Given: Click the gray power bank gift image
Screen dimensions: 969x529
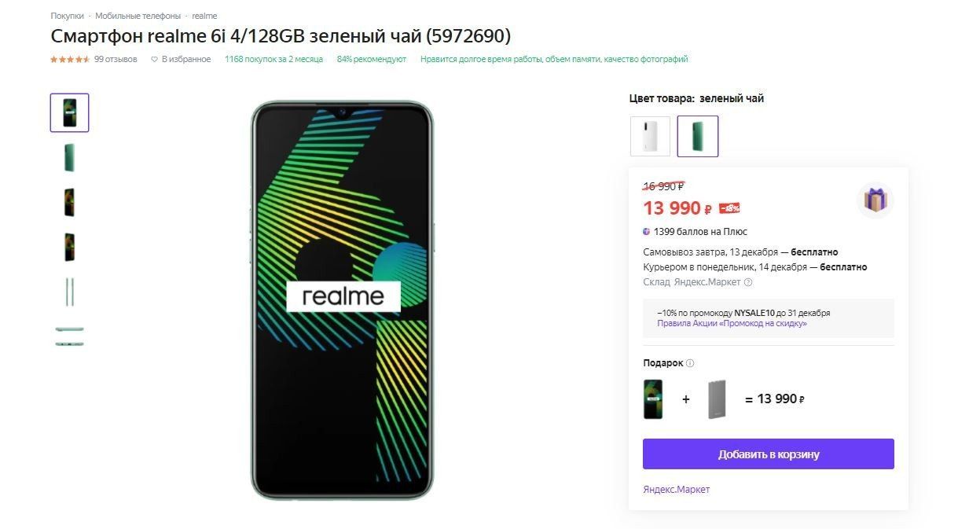Looking at the screenshot, I should (x=716, y=399).
